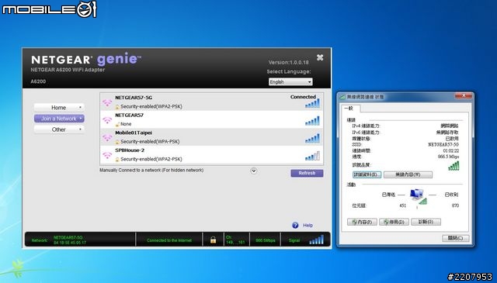Open the Other menu
Screen dimensions: 497x283
pos(59,129)
